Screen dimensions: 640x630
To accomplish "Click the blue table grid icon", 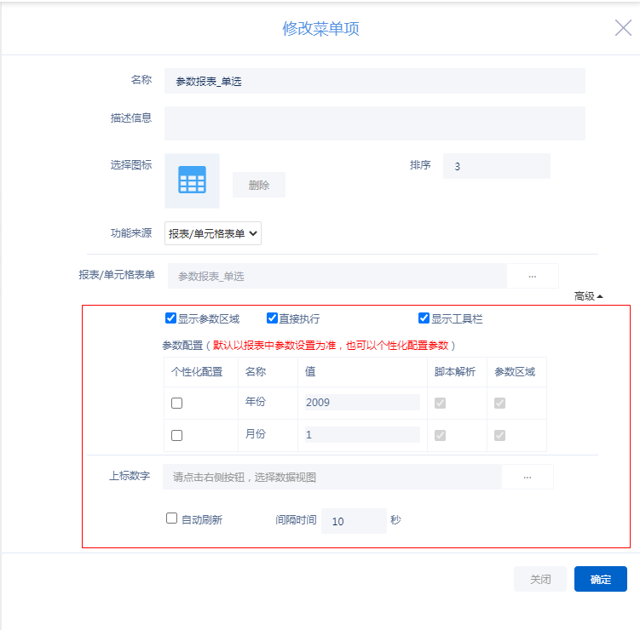I will [192, 180].
